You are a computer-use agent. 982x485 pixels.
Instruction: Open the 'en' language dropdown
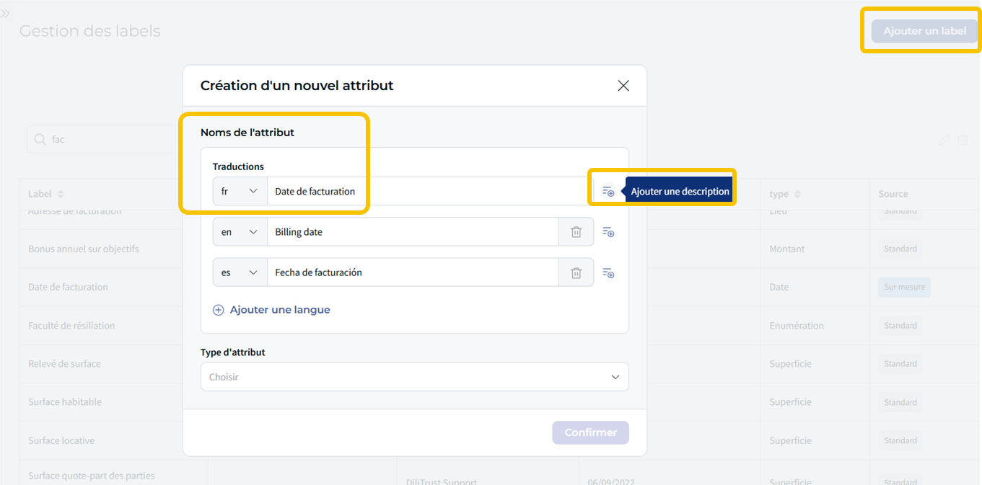pos(240,232)
